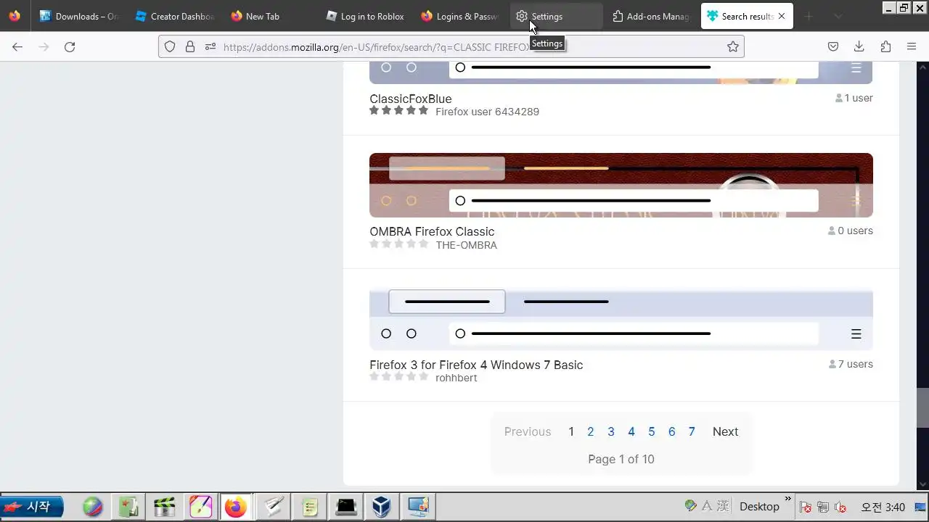Switch to the Settings tab
The width and height of the screenshot is (929, 522).
click(556, 16)
